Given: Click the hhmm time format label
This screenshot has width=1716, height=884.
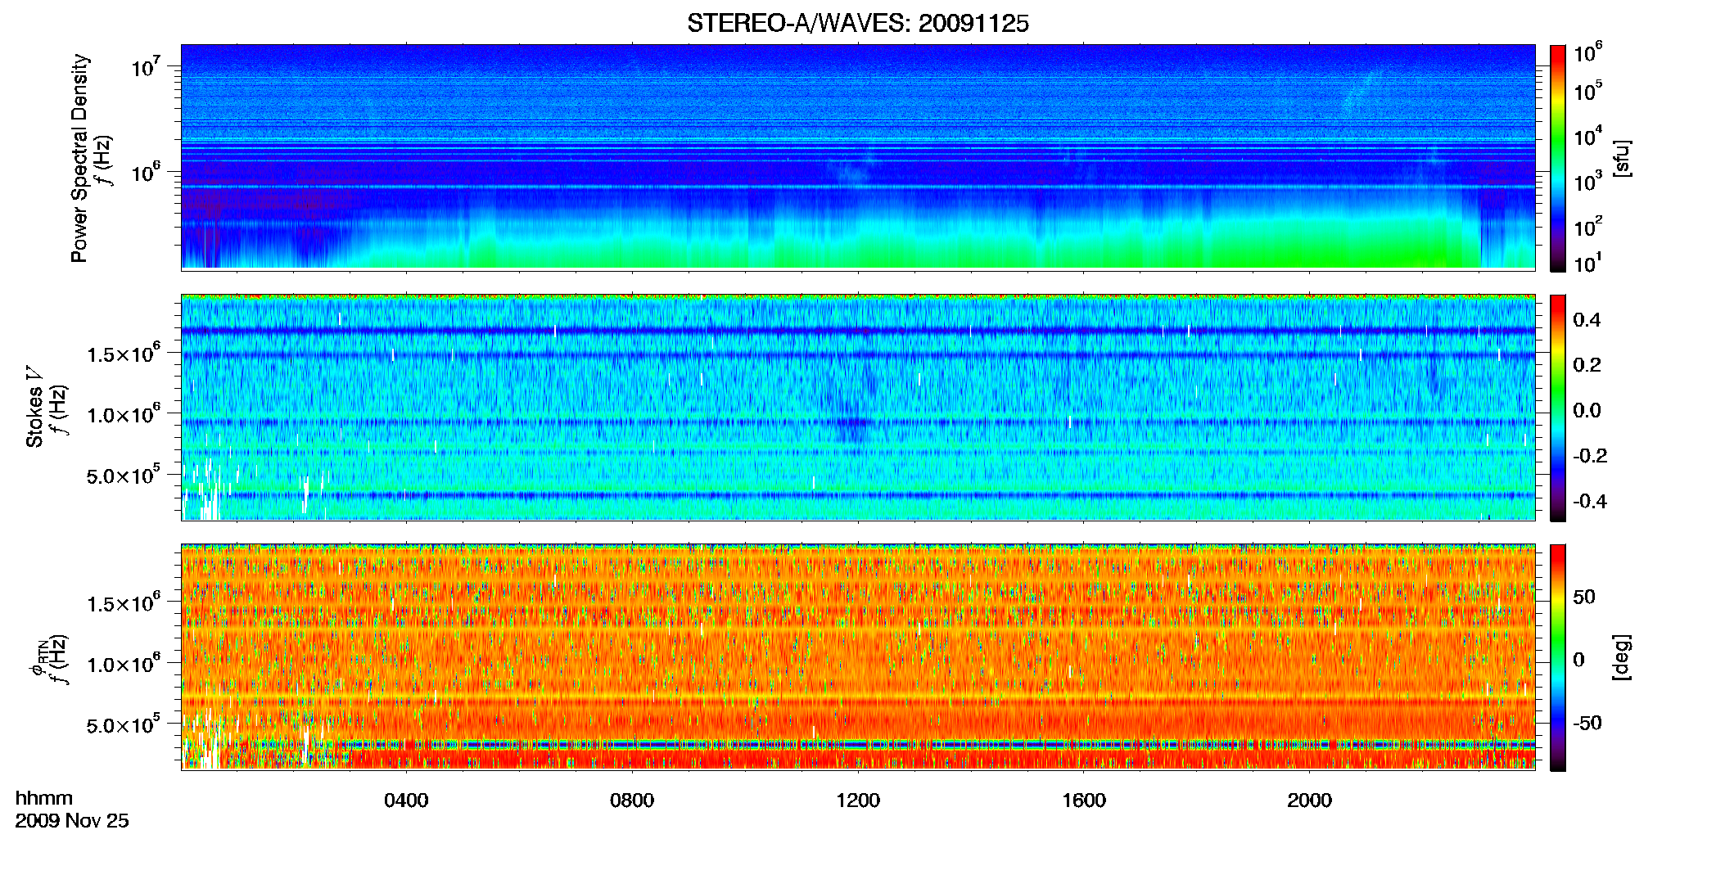Looking at the screenshot, I should point(44,799).
